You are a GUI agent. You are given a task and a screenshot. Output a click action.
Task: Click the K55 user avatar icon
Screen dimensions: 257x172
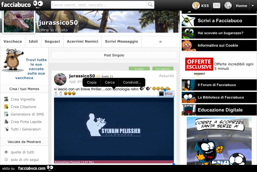tap(196, 5)
